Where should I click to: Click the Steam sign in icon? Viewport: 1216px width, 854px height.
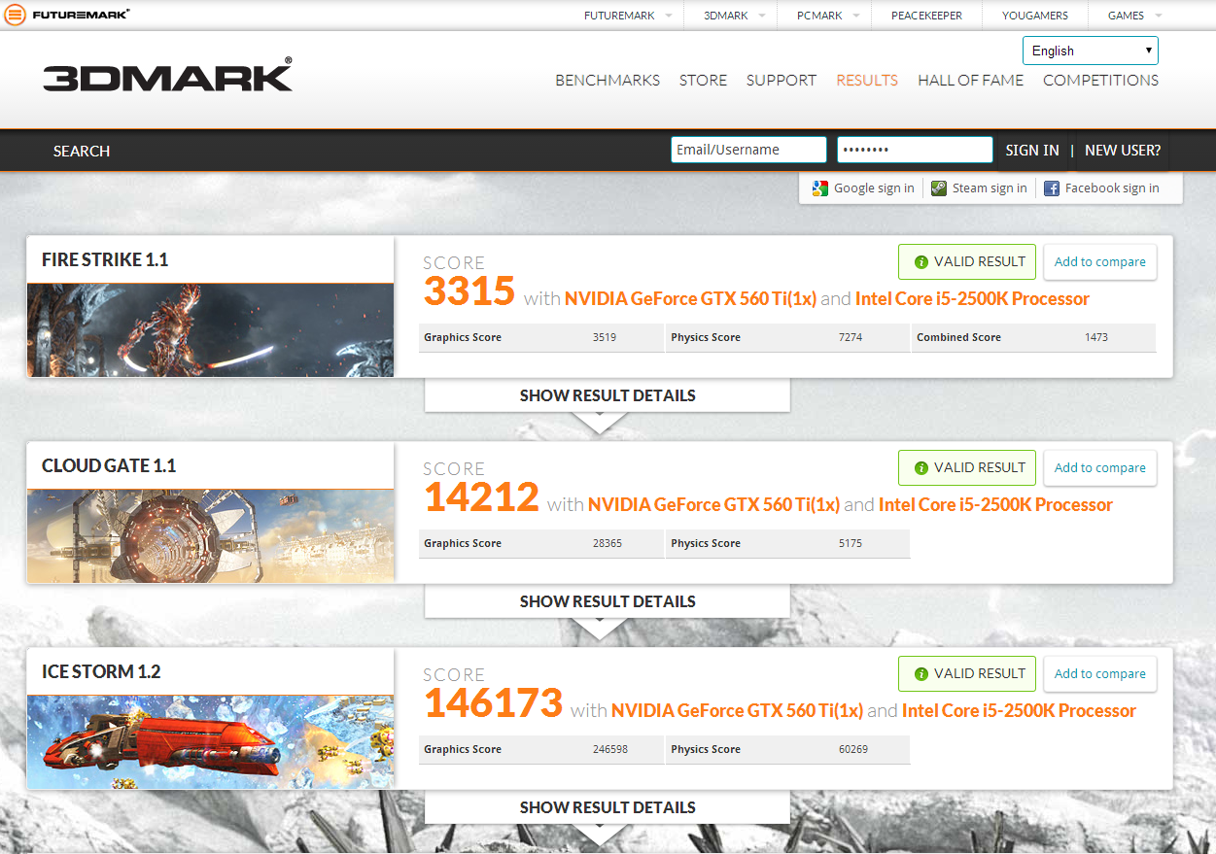click(x=939, y=188)
